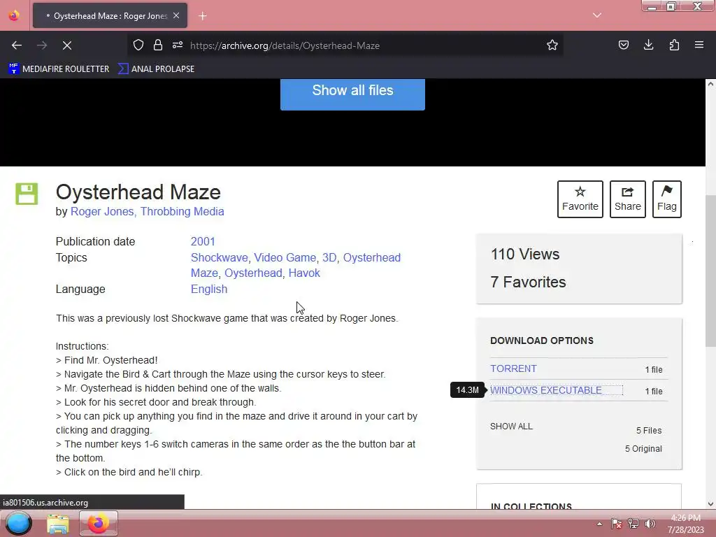Share this item
This screenshot has height=537, width=716.
(627, 199)
